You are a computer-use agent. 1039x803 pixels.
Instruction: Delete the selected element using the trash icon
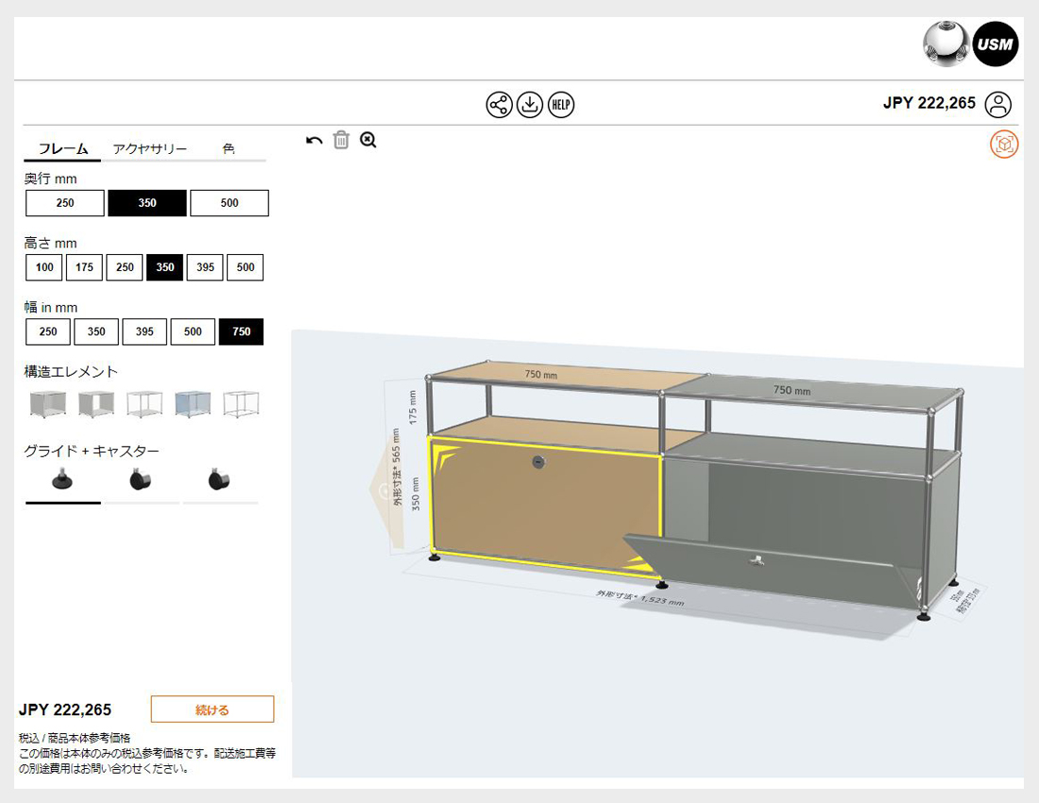(x=341, y=140)
